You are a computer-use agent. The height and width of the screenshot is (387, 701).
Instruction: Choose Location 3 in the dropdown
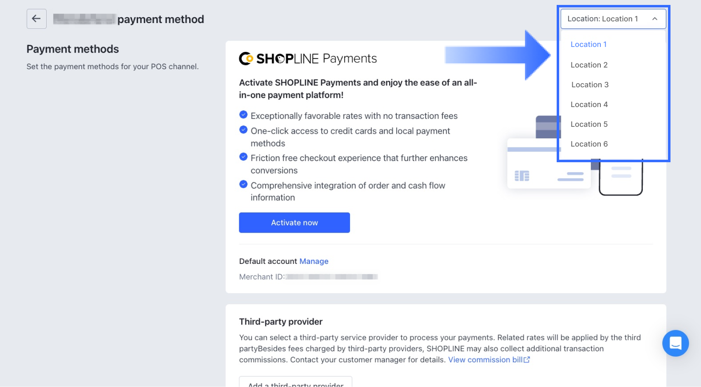[x=590, y=85]
